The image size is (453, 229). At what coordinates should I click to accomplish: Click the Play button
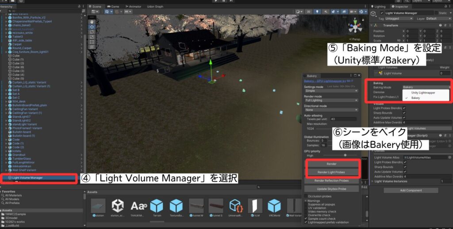(216, 1)
